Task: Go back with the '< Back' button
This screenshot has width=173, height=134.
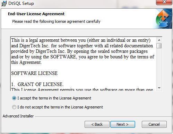Action: [x=97, y=124]
